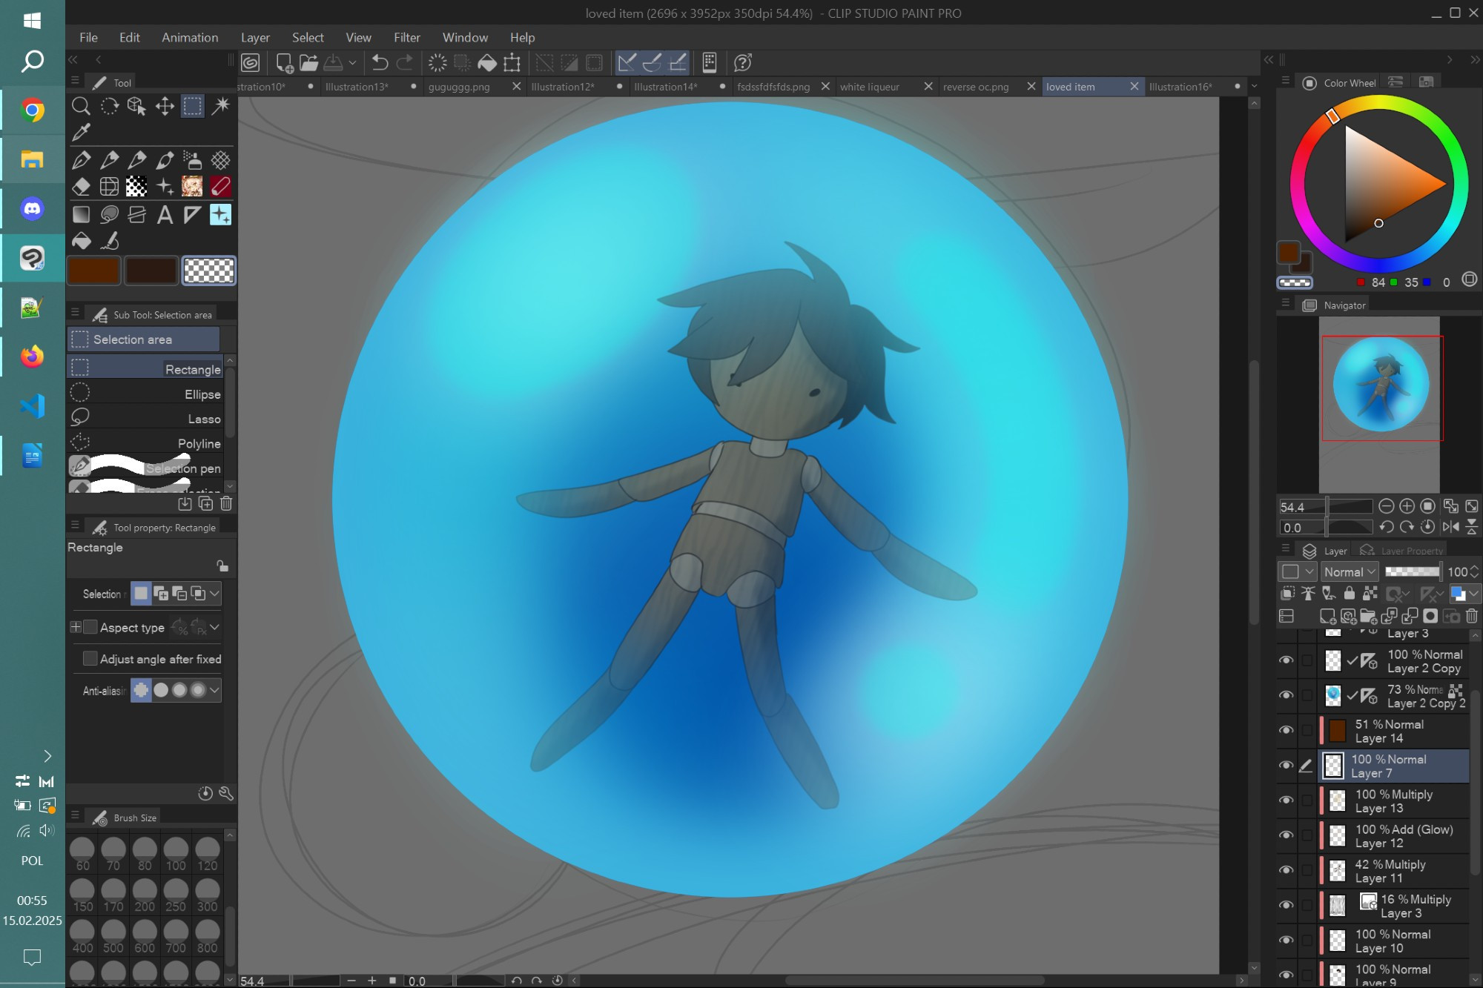Open the Window menu
The image size is (1483, 988).
pyautogui.click(x=465, y=37)
